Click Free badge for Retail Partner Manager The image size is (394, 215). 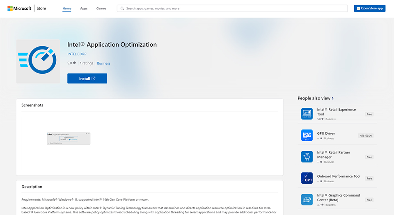point(369,157)
